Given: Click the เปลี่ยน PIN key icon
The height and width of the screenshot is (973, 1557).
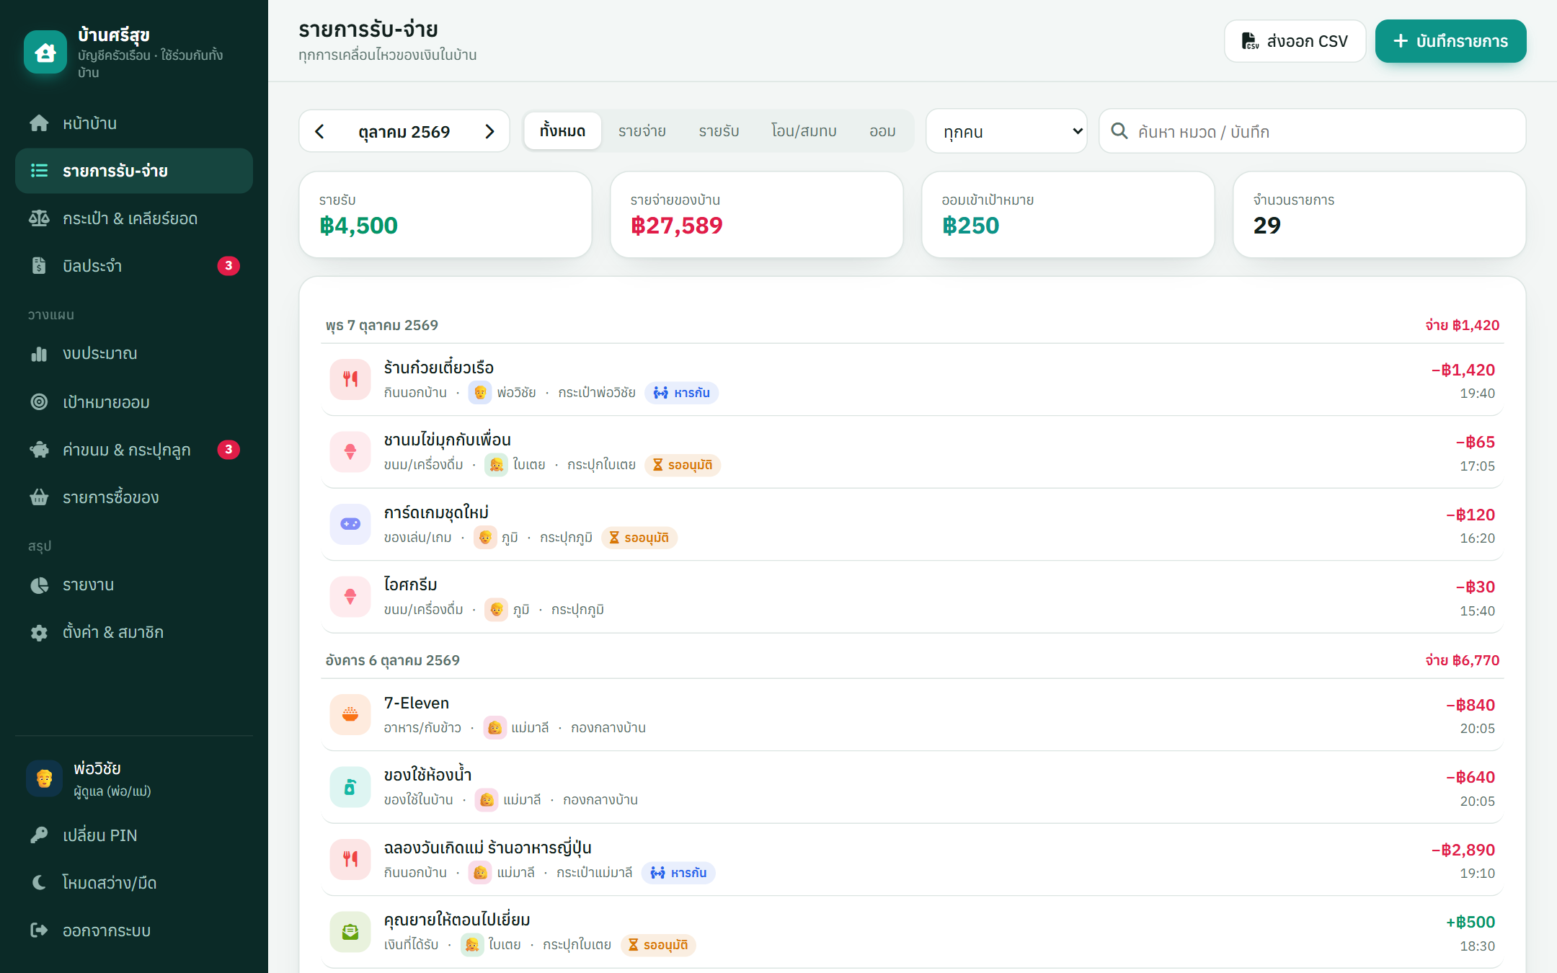Looking at the screenshot, I should 39,835.
